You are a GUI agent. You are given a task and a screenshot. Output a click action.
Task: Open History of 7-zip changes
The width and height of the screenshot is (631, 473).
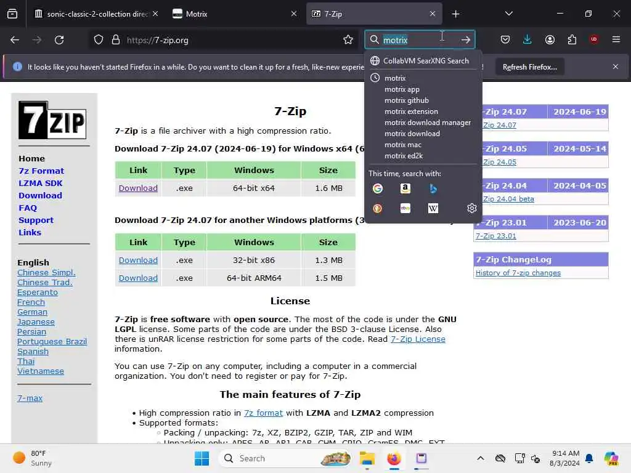coord(518,273)
